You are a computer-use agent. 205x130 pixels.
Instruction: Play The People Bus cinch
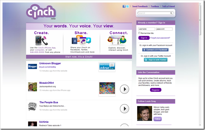pos(124,108)
